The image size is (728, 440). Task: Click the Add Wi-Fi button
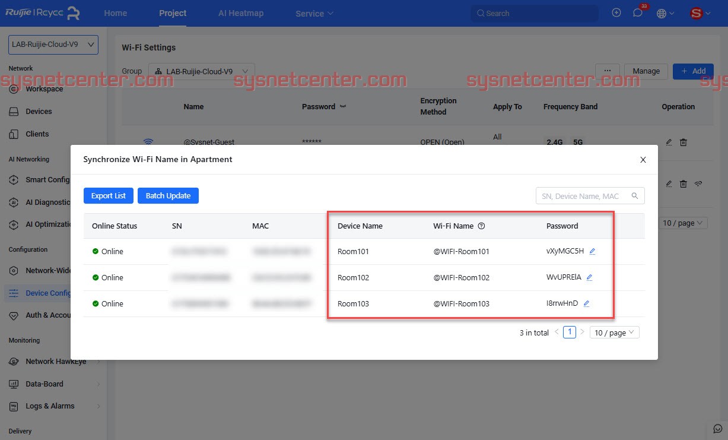pos(694,71)
